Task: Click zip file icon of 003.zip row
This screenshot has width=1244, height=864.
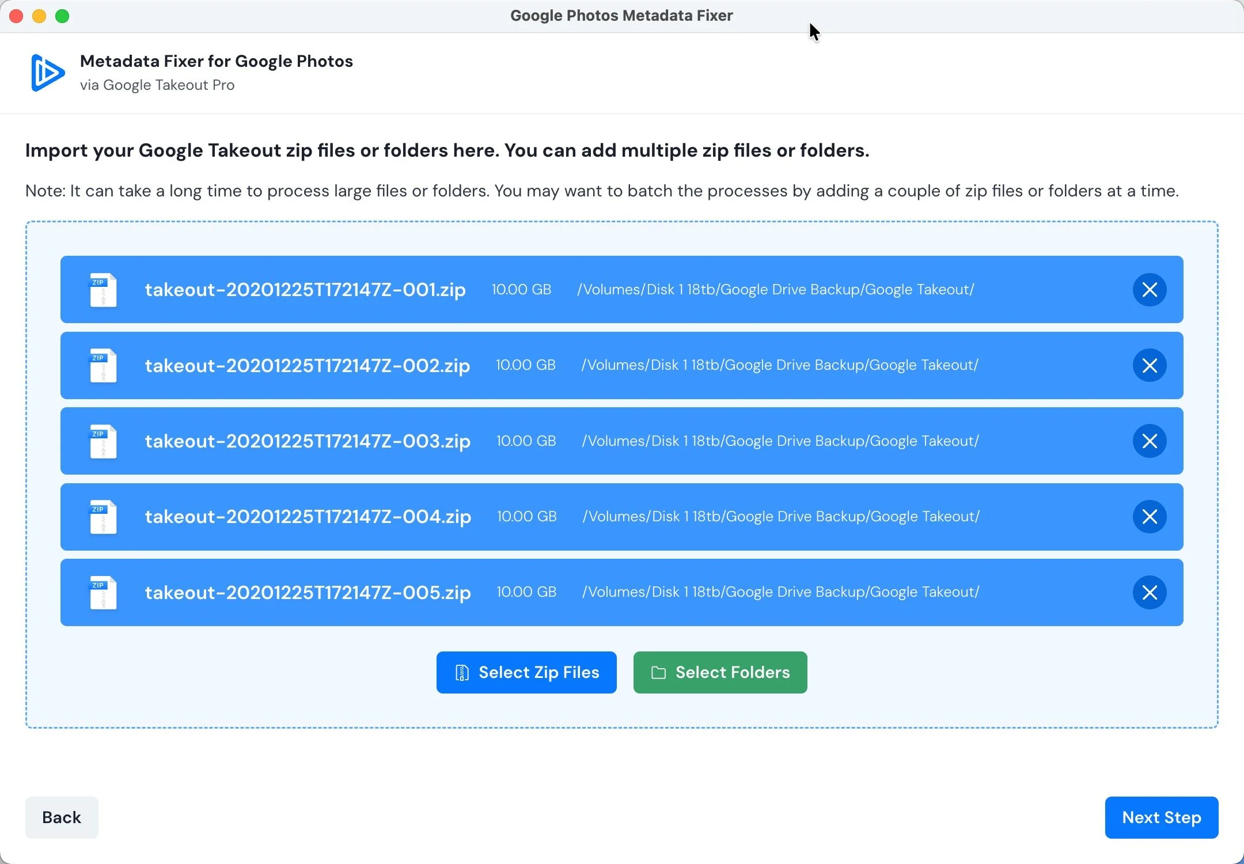Action: (103, 441)
